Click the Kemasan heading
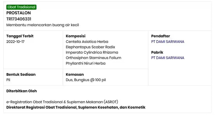 (x=75, y=74)
